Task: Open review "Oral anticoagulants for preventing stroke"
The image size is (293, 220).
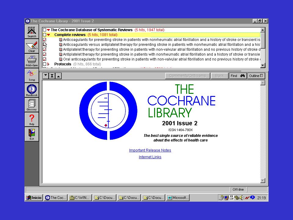Action: 161,59
